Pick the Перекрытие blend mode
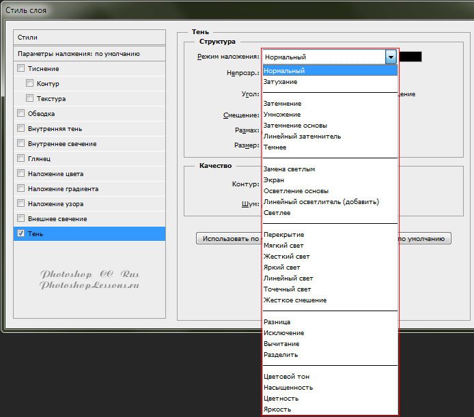The height and width of the screenshot is (417, 474). coord(284,235)
